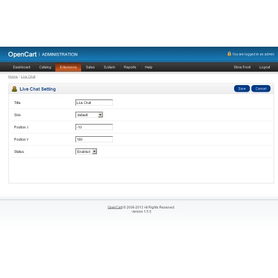Image resolution: width=278 pixels, height=278 pixels.
Task: Visit the Store Front link
Action: coord(242,67)
